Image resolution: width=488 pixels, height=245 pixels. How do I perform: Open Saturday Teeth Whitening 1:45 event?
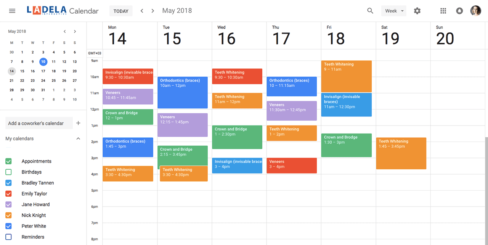401,153
